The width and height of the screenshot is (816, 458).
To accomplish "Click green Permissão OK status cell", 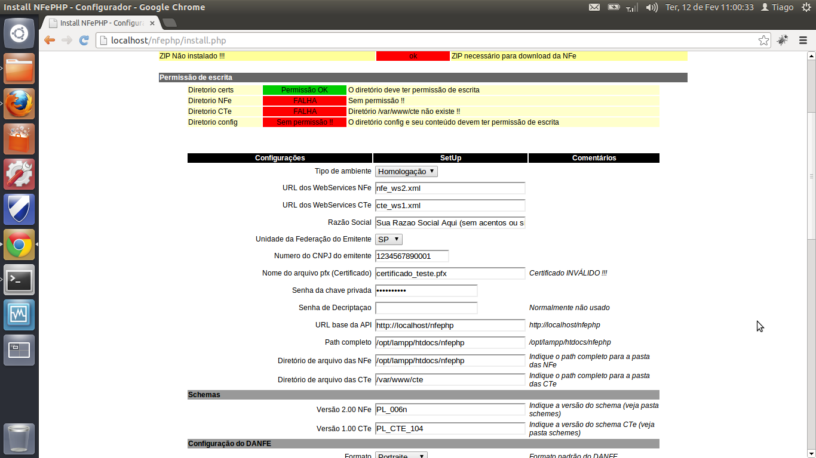I will [x=305, y=90].
